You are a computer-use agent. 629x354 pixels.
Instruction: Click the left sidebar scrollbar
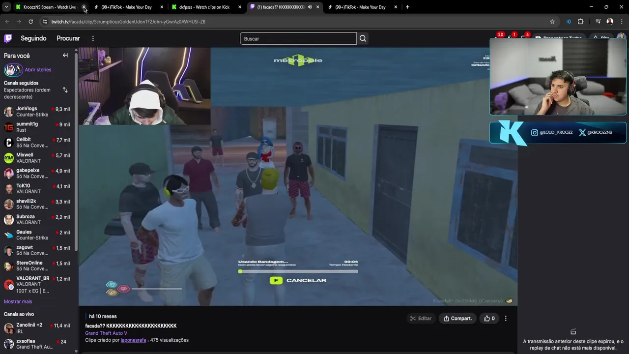pos(76,151)
